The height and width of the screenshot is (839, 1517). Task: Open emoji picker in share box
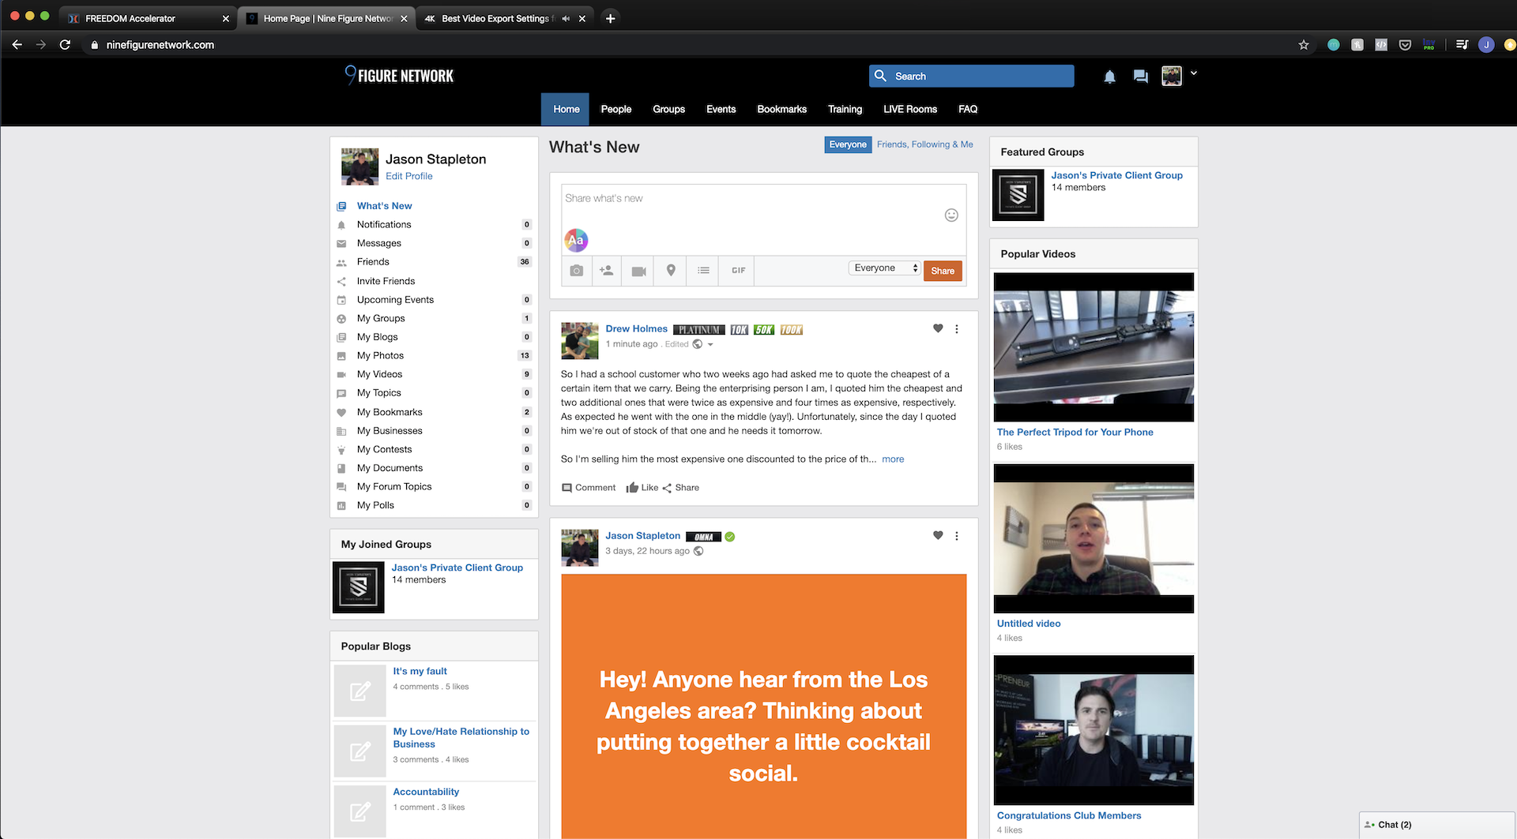pyautogui.click(x=951, y=215)
